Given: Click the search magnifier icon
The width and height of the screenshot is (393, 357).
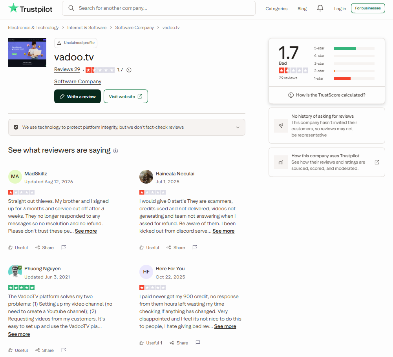Looking at the screenshot, I should coord(71,8).
